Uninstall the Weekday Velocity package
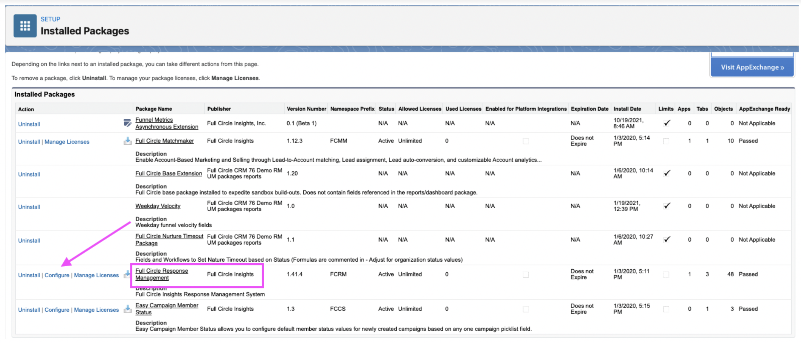The width and height of the screenshot is (801, 343). pyautogui.click(x=29, y=207)
